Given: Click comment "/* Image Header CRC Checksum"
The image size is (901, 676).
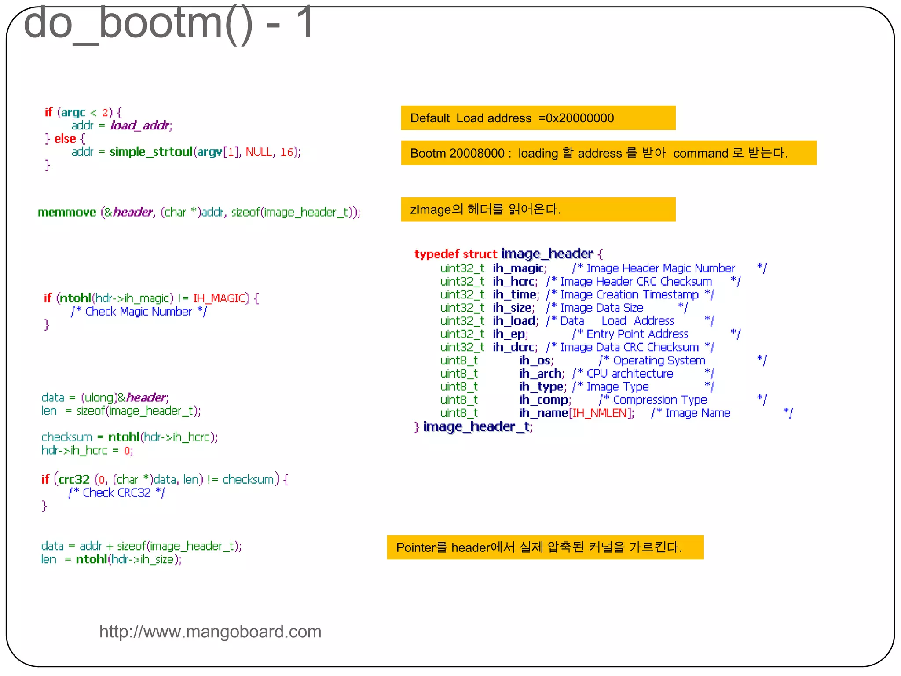Looking at the screenshot, I should click(x=629, y=282).
